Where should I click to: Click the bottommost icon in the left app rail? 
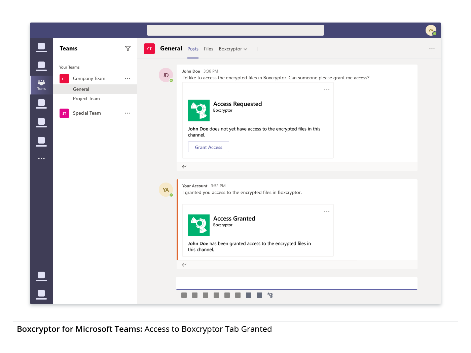pyautogui.click(x=41, y=294)
